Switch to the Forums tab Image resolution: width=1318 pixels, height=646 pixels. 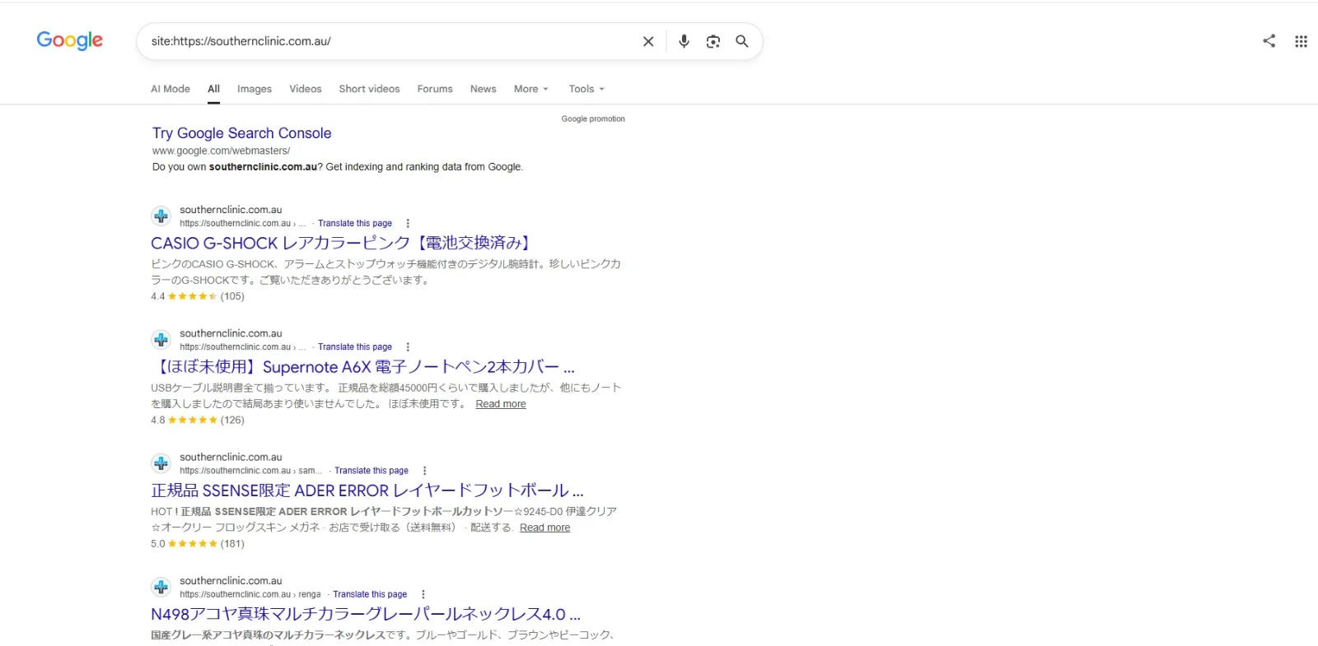point(435,89)
